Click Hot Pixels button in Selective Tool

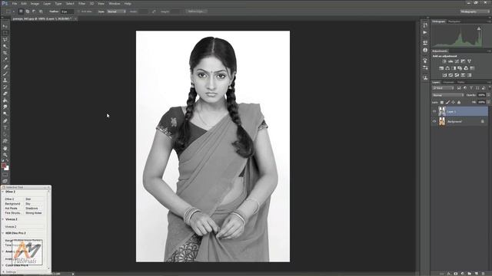(x=14, y=209)
